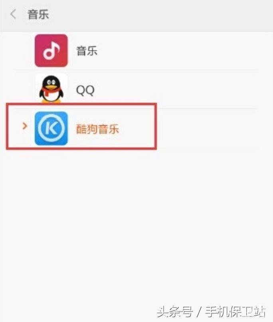Screen dimensions: 273x322
Task: Click the white music note glyph
Action: coord(51,51)
